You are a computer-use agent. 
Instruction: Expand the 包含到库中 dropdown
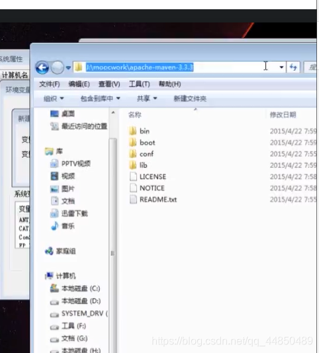101,98
